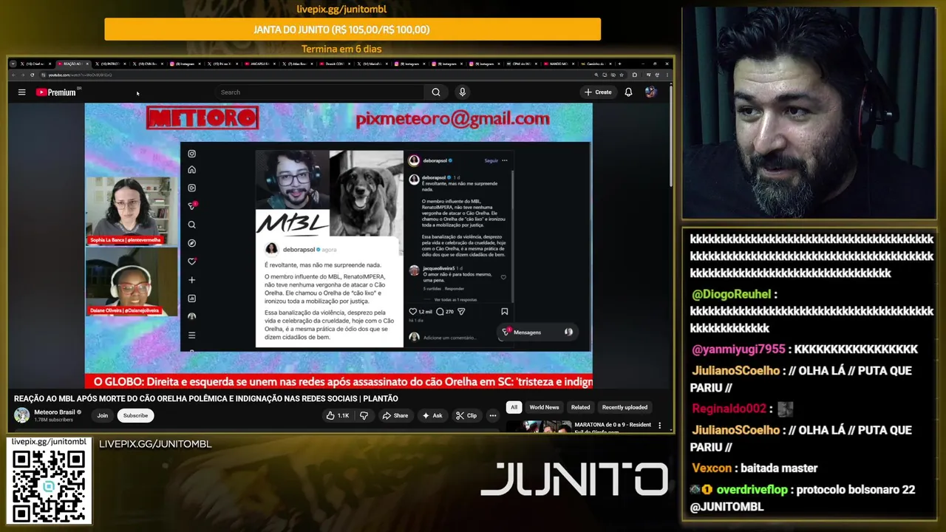Open the Mensagens floating messages button

click(537, 332)
